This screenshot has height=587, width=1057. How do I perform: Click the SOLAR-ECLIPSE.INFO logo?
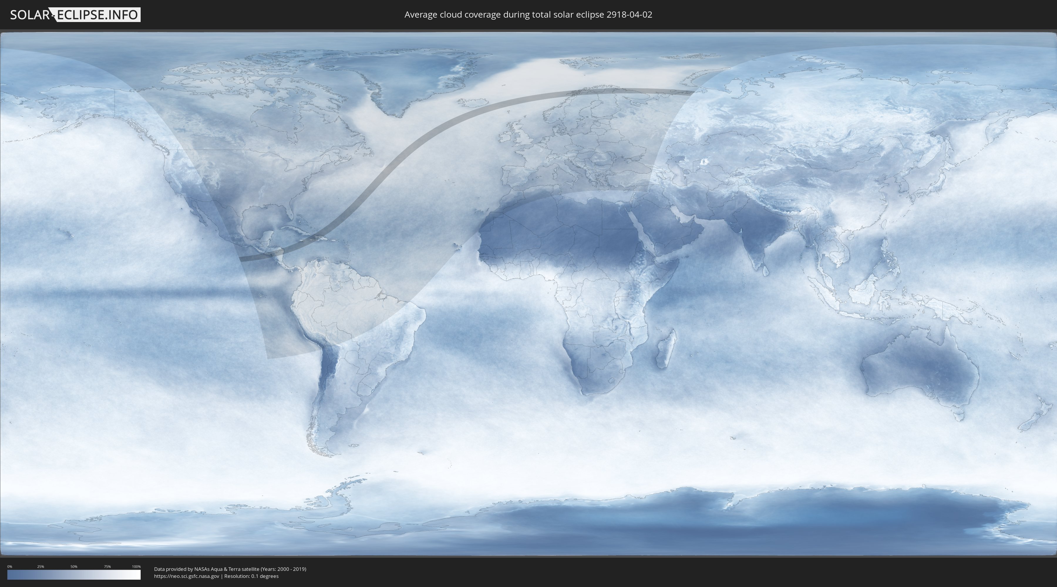[75, 15]
